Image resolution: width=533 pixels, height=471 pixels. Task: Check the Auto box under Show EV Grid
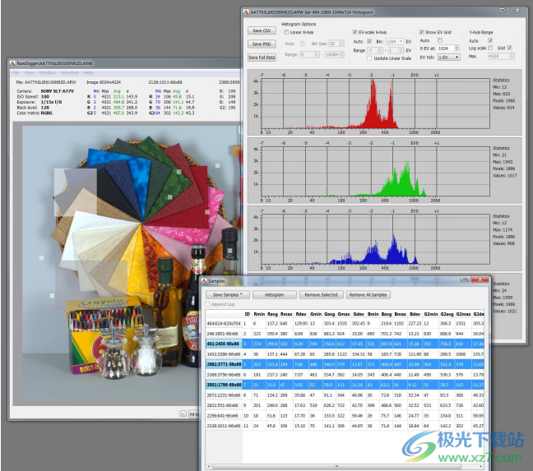[440, 40]
